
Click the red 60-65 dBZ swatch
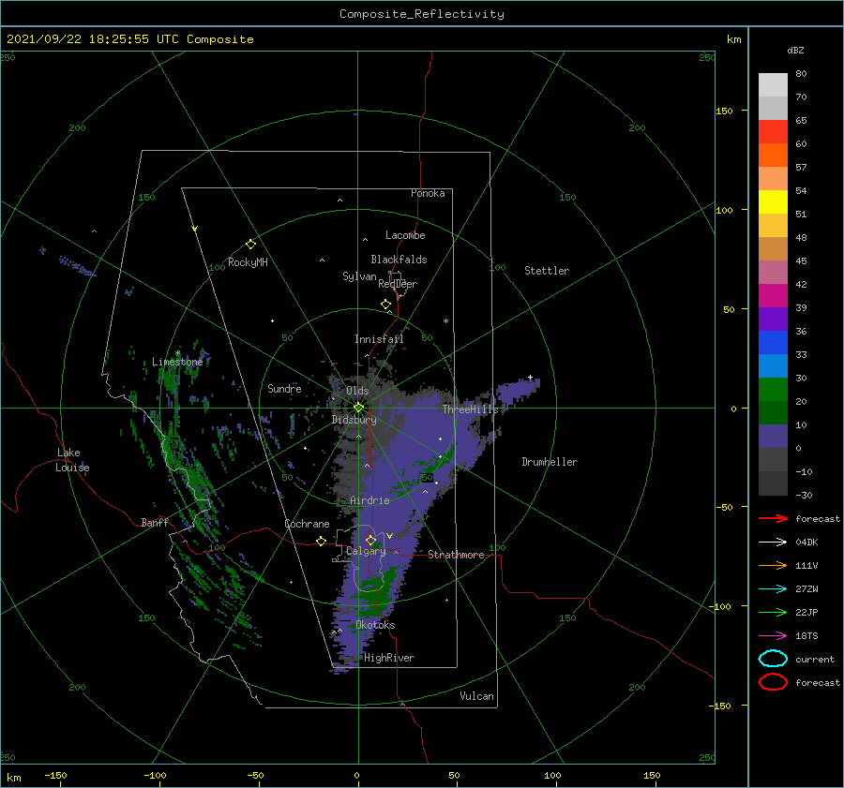coord(773,132)
